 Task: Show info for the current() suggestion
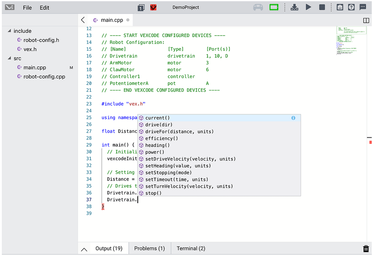(293, 118)
